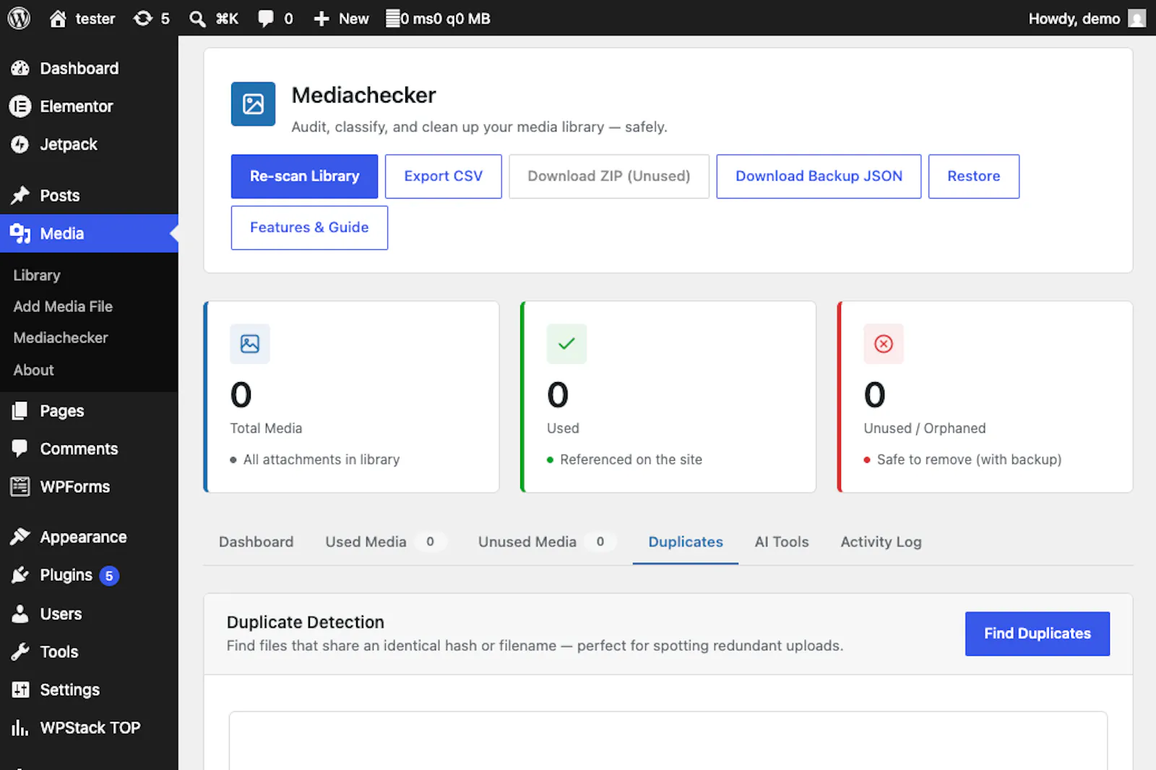Click the Media camera-note icon
The width and height of the screenshot is (1156, 770).
click(20, 233)
